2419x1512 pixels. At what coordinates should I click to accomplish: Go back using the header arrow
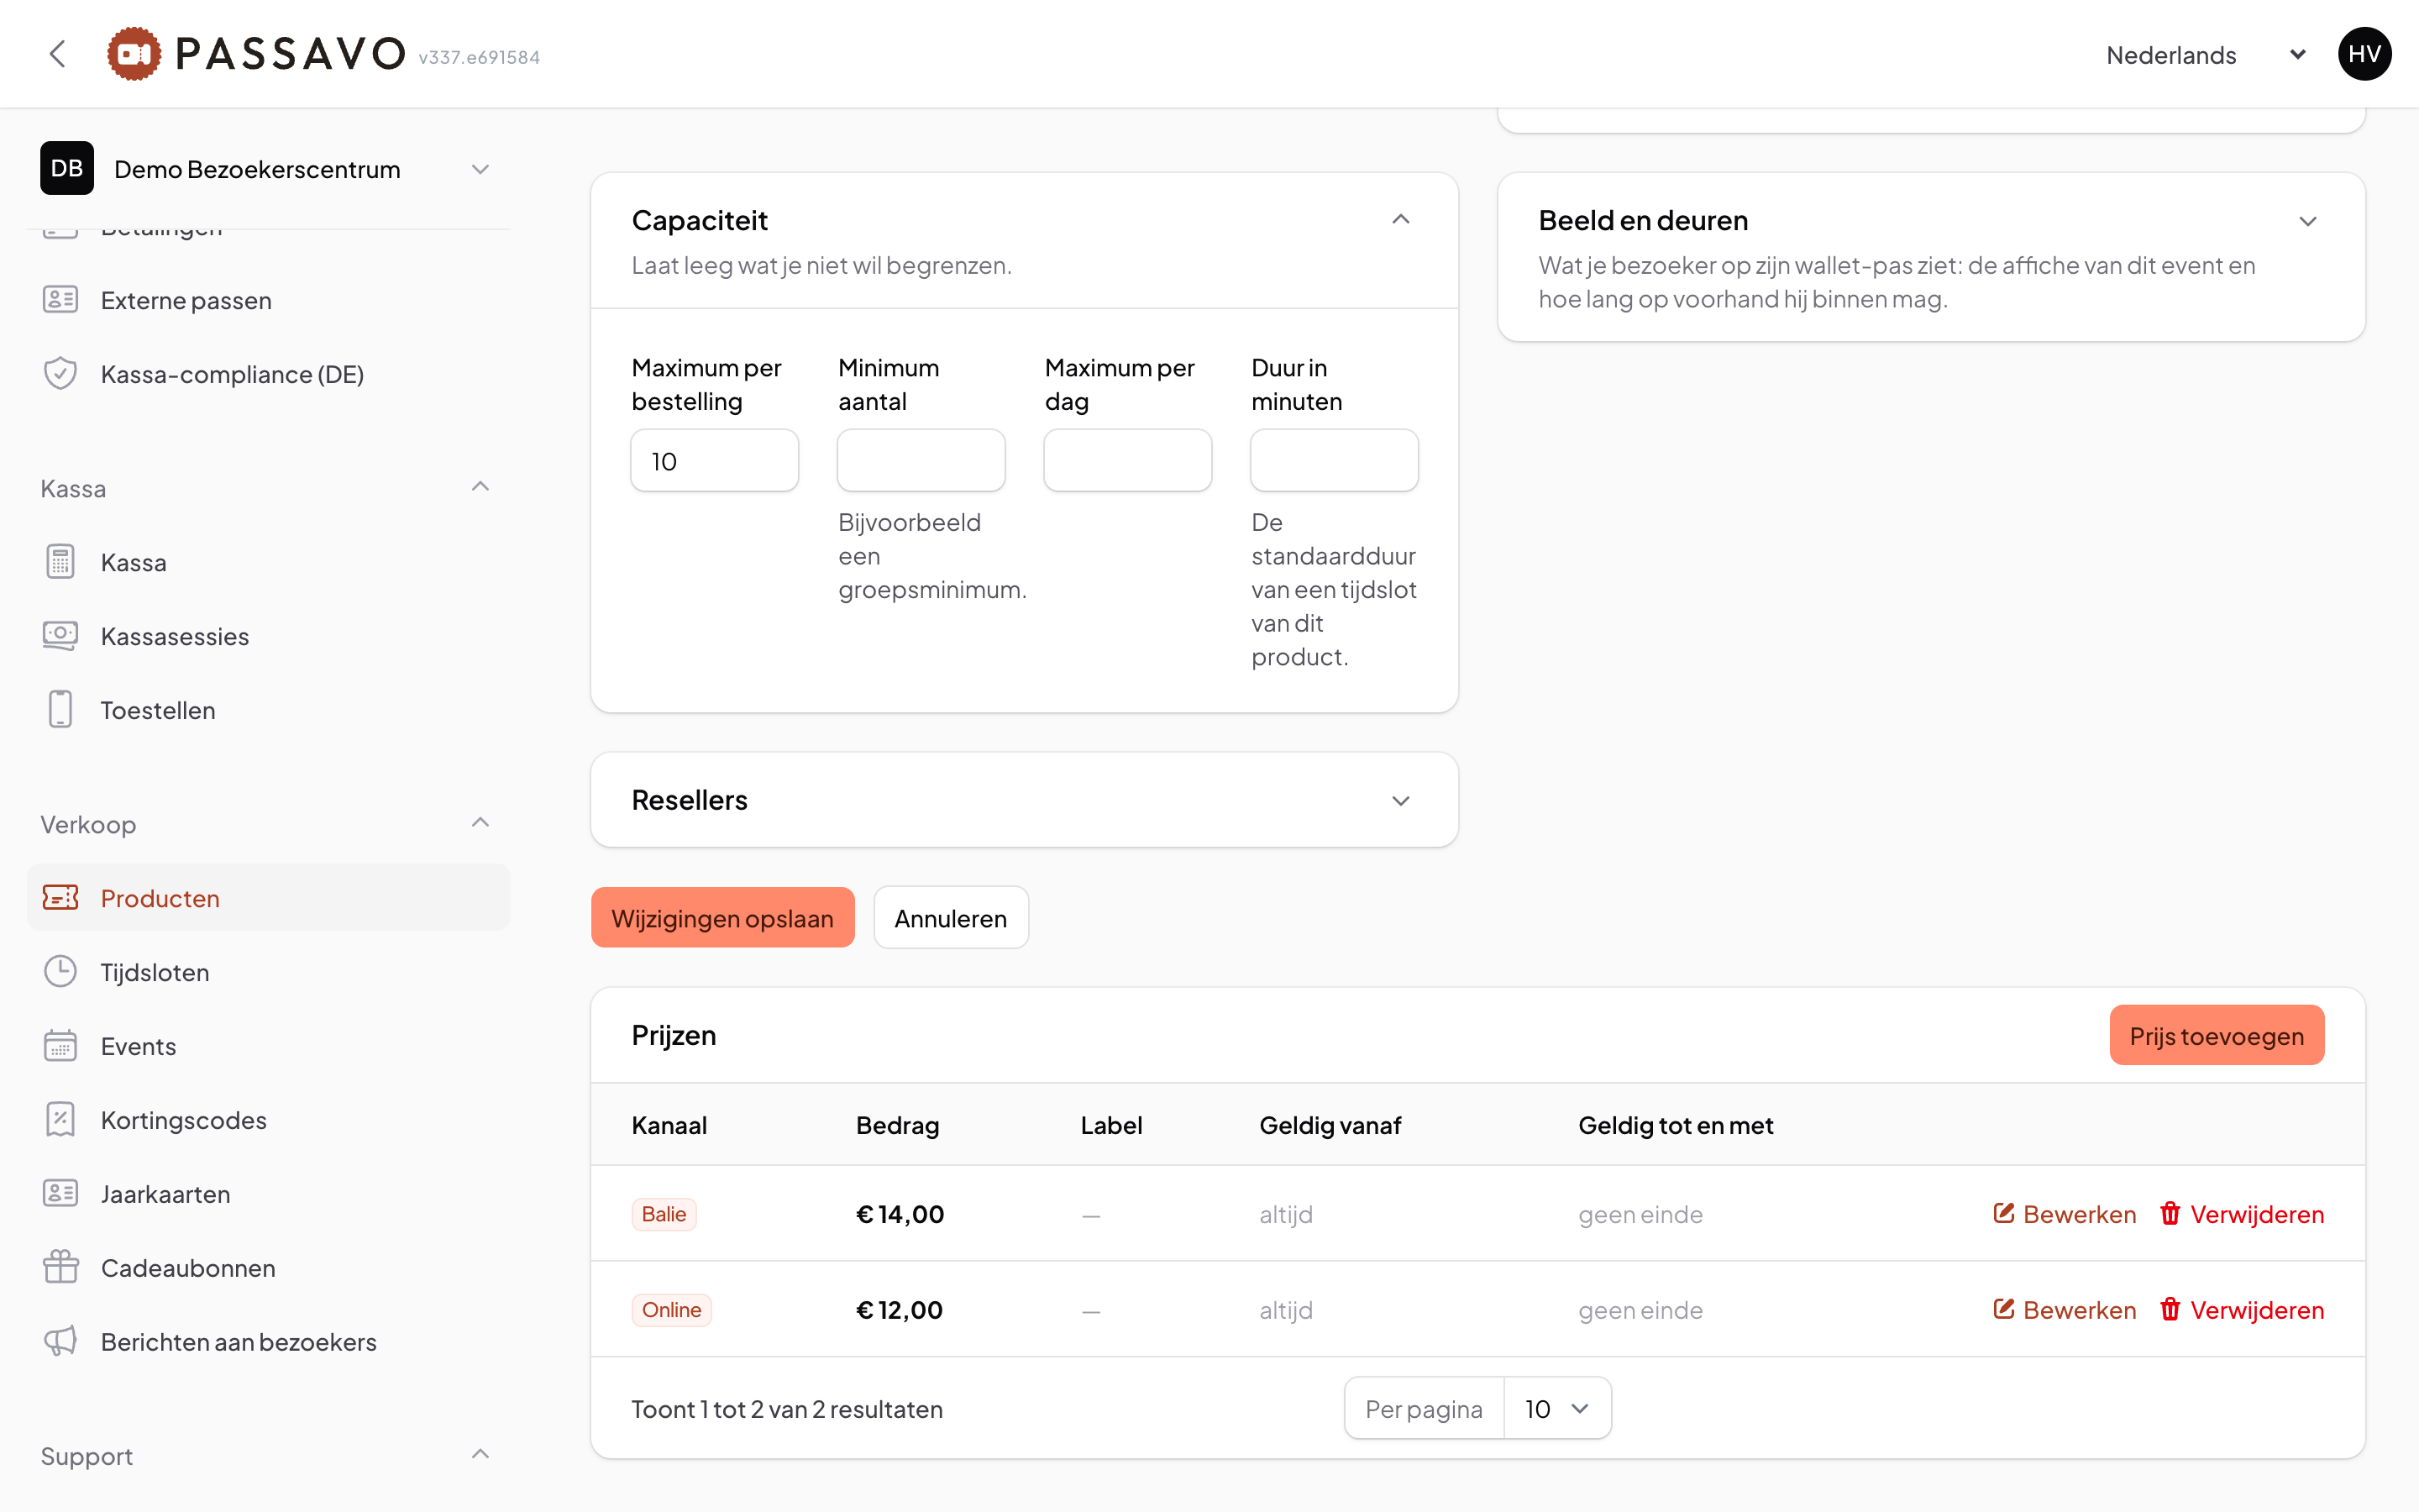[58, 54]
